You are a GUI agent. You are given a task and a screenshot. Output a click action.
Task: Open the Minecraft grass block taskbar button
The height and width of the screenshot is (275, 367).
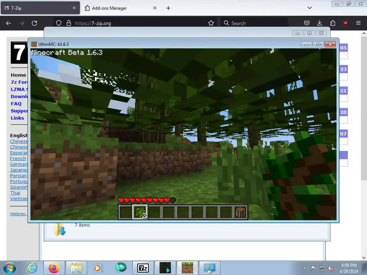[x=187, y=268]
